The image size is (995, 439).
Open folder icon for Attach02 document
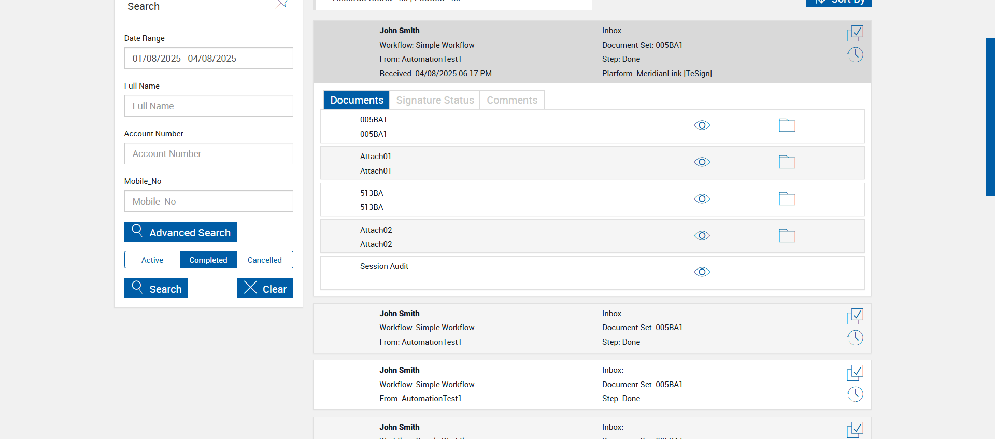coord(787,236)
